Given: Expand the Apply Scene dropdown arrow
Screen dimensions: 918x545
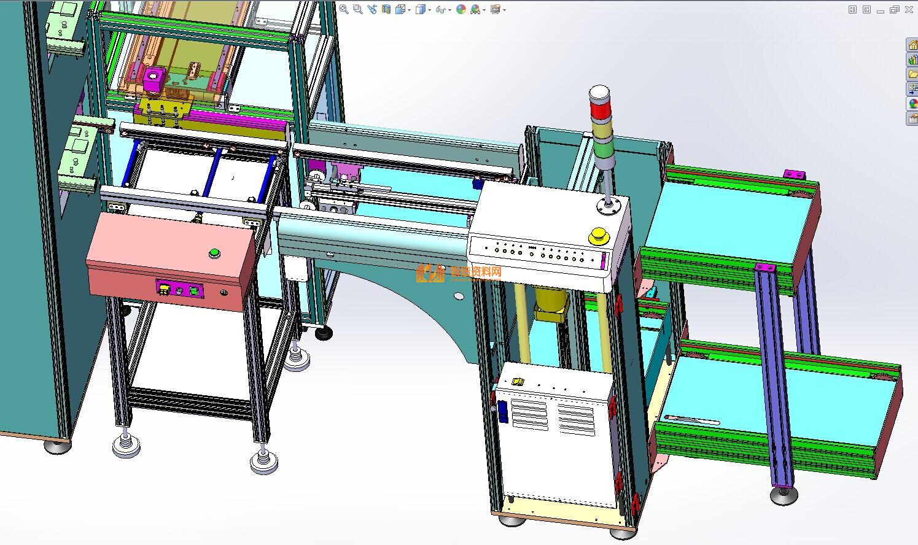Looking at the screenshot, I should point(484,10).
